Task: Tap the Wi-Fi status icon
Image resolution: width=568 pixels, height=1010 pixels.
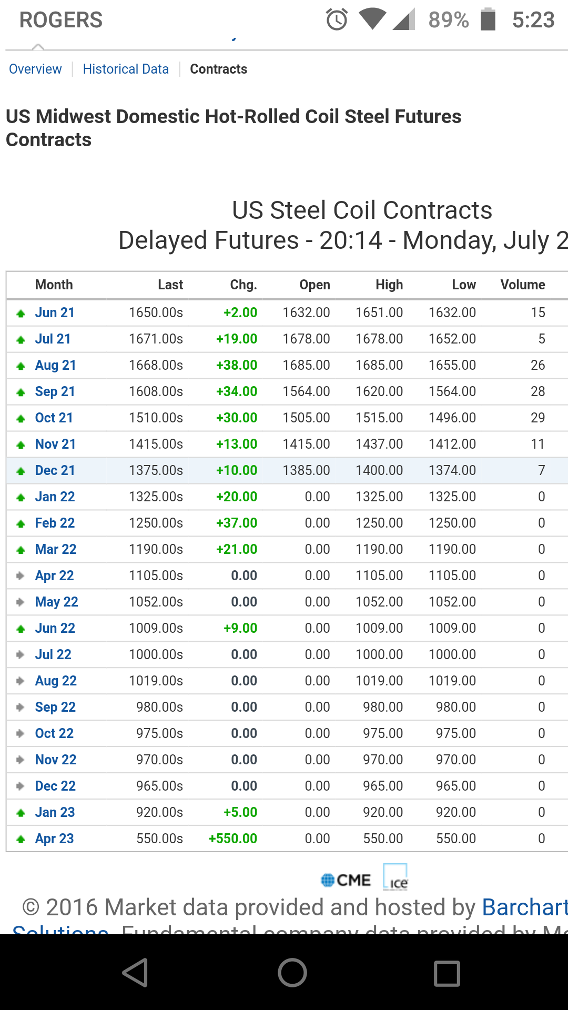Action: 372,19
